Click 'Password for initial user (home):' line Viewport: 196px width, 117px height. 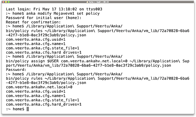(x=44, y=18)
